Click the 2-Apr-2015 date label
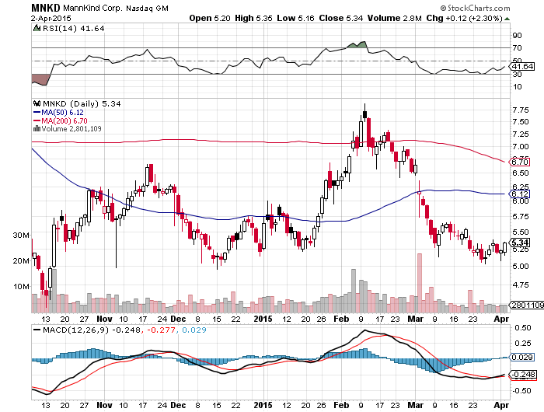Viewport: 544px width, 412px height. (51, 18)
